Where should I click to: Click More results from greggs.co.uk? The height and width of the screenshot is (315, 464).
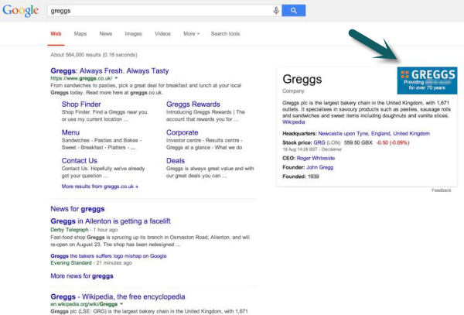[100, 187]
